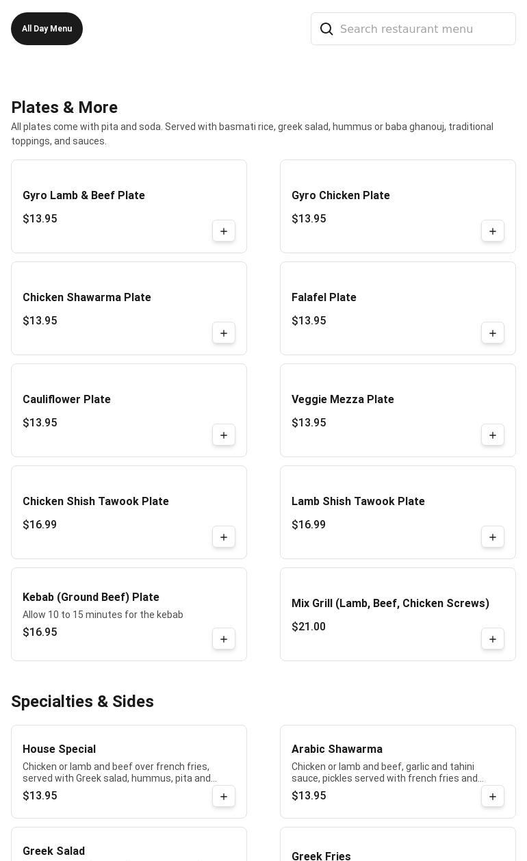Open the Greek Salad item card
The width and height of the screenshot is (527, 861).
[x=129, y=847]
